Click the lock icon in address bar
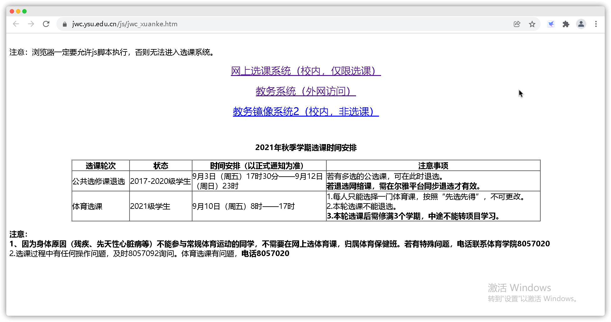The image size is (611, 322). (65, 24)
